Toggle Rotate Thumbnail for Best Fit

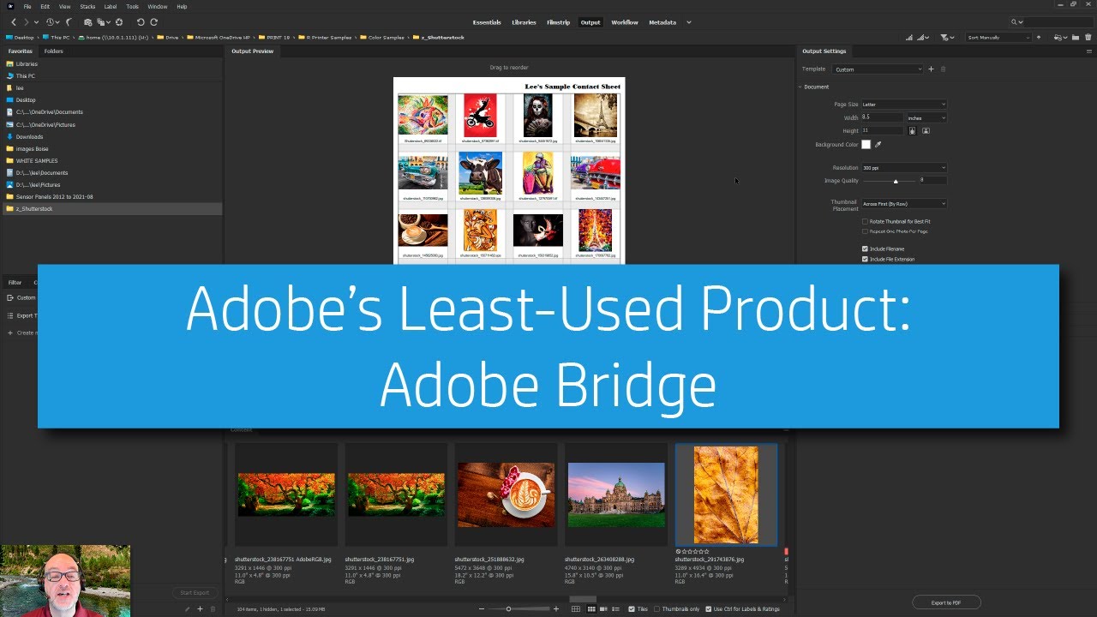pyautogui.click(x=865, y=221)
